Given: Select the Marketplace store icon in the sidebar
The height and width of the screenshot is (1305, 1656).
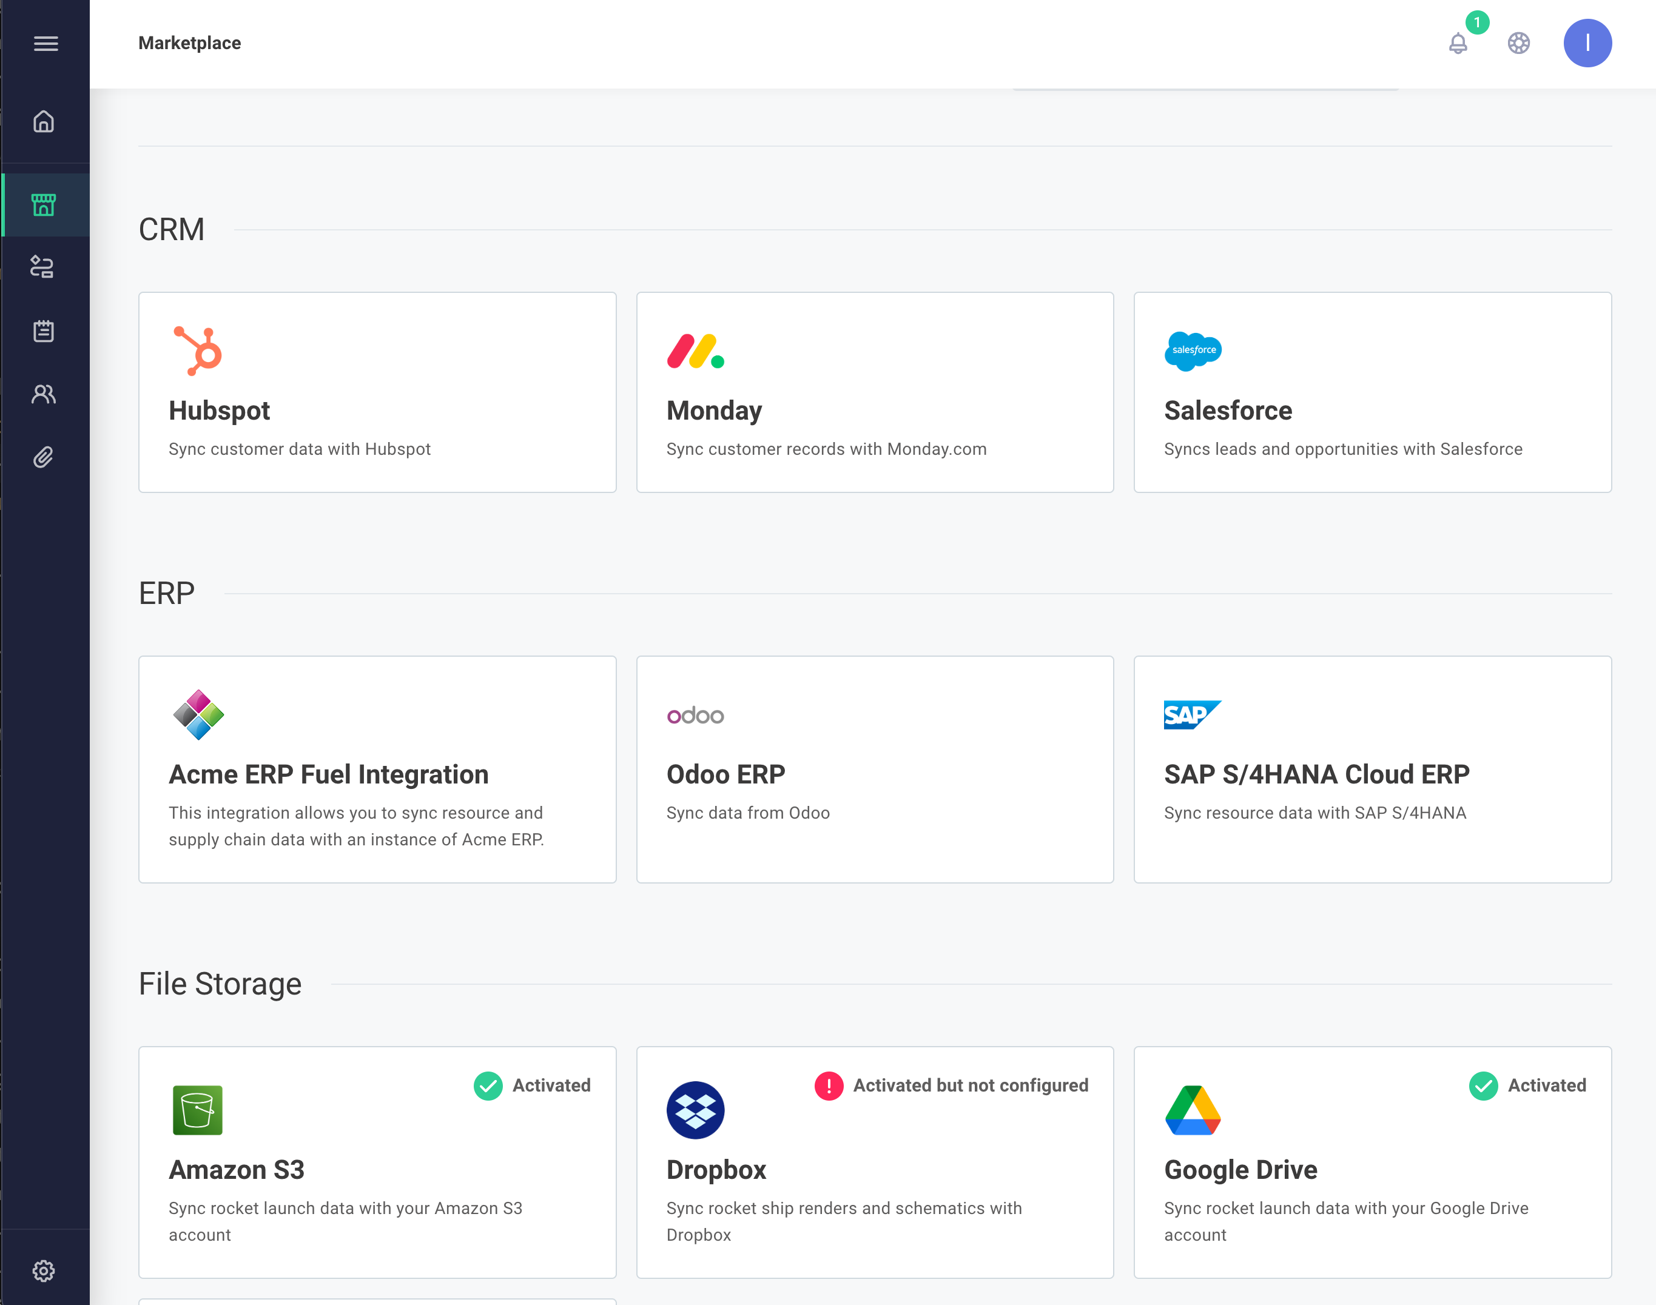Looking at the screenshot, I should [44, 204].
